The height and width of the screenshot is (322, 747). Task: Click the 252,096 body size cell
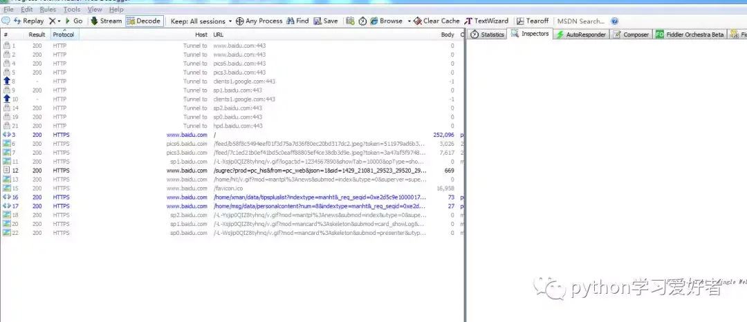(x=443, y=135)
